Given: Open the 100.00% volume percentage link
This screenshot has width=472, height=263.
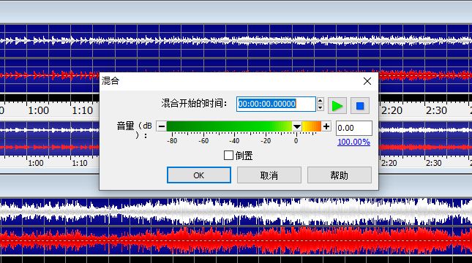Looking at the screenshot, I should 353,142.
